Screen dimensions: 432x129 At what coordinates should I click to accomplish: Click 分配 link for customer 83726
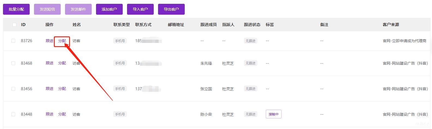point(62,41)
